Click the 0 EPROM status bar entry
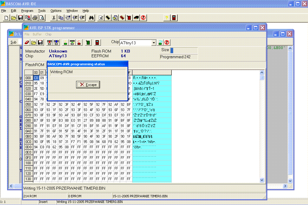 [x=90, y=196]
